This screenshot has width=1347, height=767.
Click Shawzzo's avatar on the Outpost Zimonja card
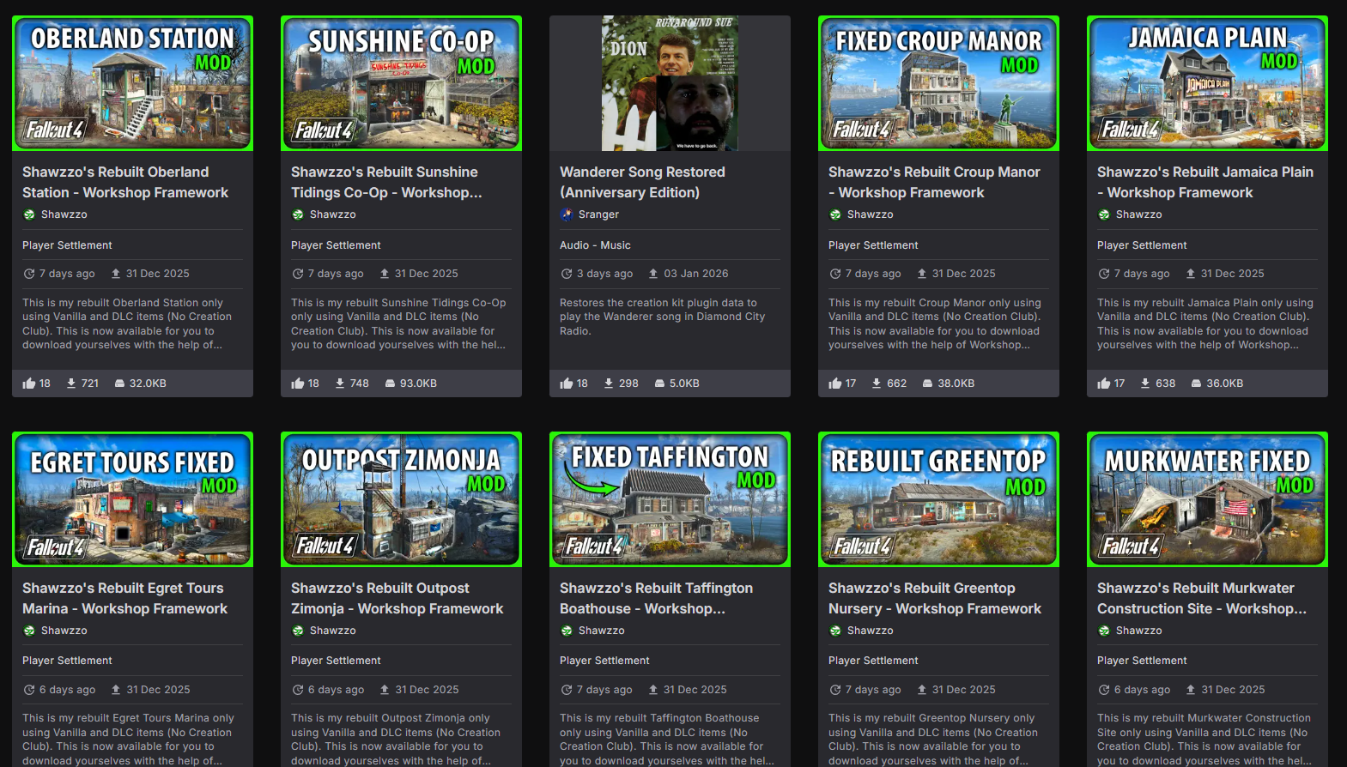click(298, 631)
